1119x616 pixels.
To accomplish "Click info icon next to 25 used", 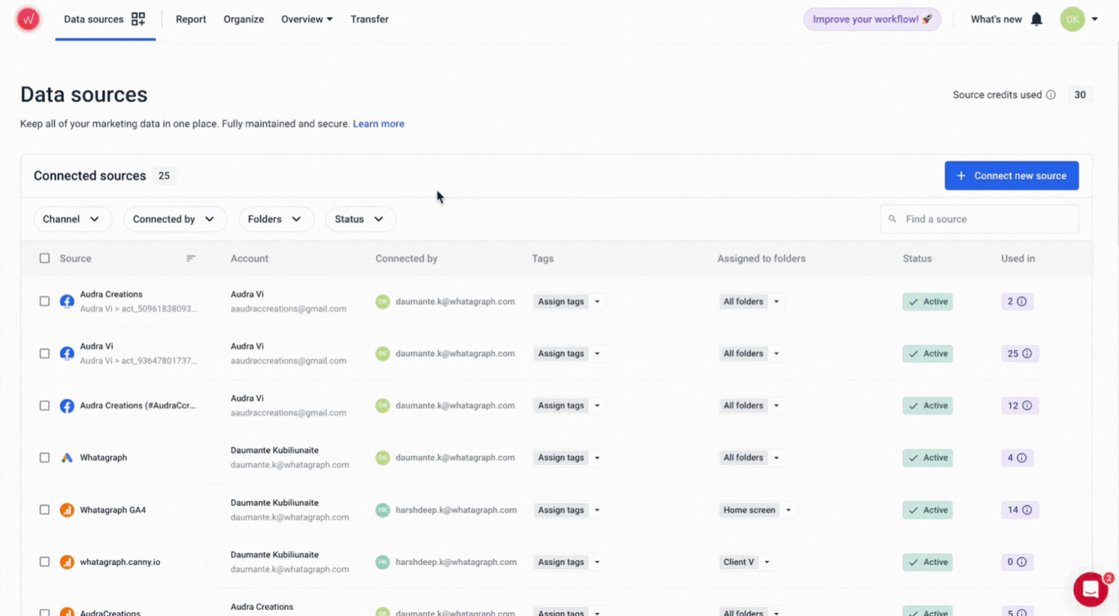I will pyautogui.click(x=1027, y=354).
